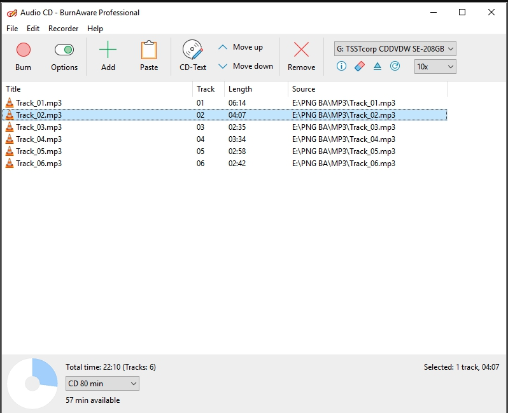Sort by the Track column header
This screenshot has height=413, width=508.
pyautogui.click(x=209, y=89)
